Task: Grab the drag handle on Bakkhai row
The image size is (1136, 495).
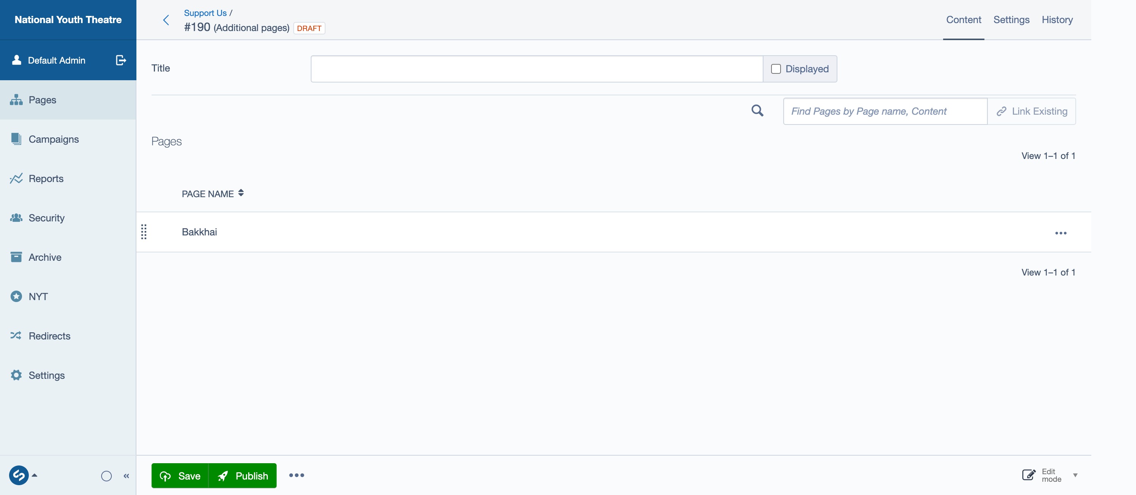Action: click(x=144, y=232)
